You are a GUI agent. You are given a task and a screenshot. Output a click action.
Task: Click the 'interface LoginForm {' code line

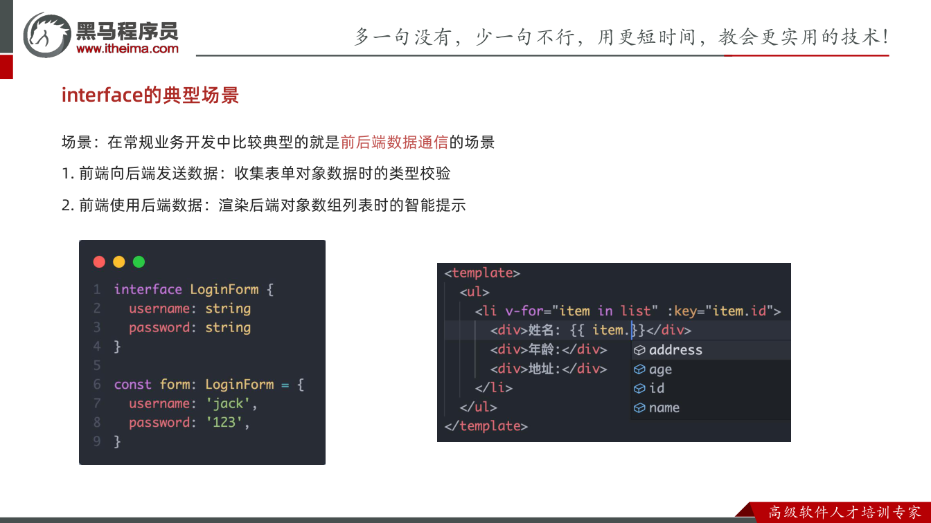click(194, 289)
